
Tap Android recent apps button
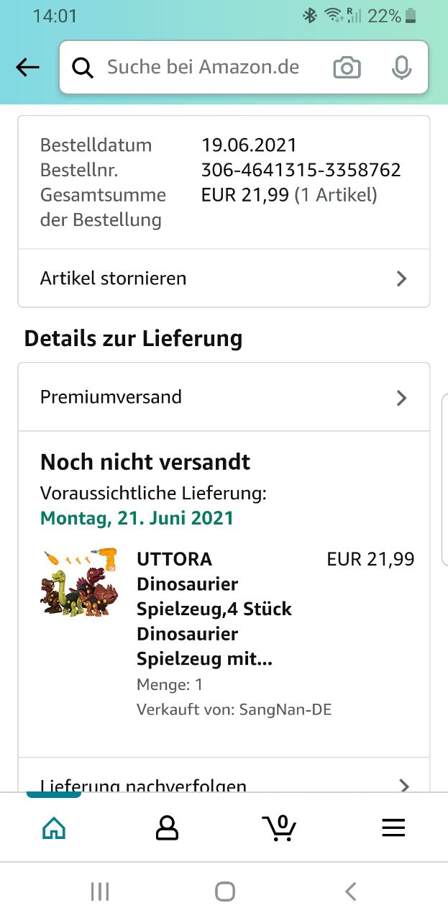click(x=100, y=892)
